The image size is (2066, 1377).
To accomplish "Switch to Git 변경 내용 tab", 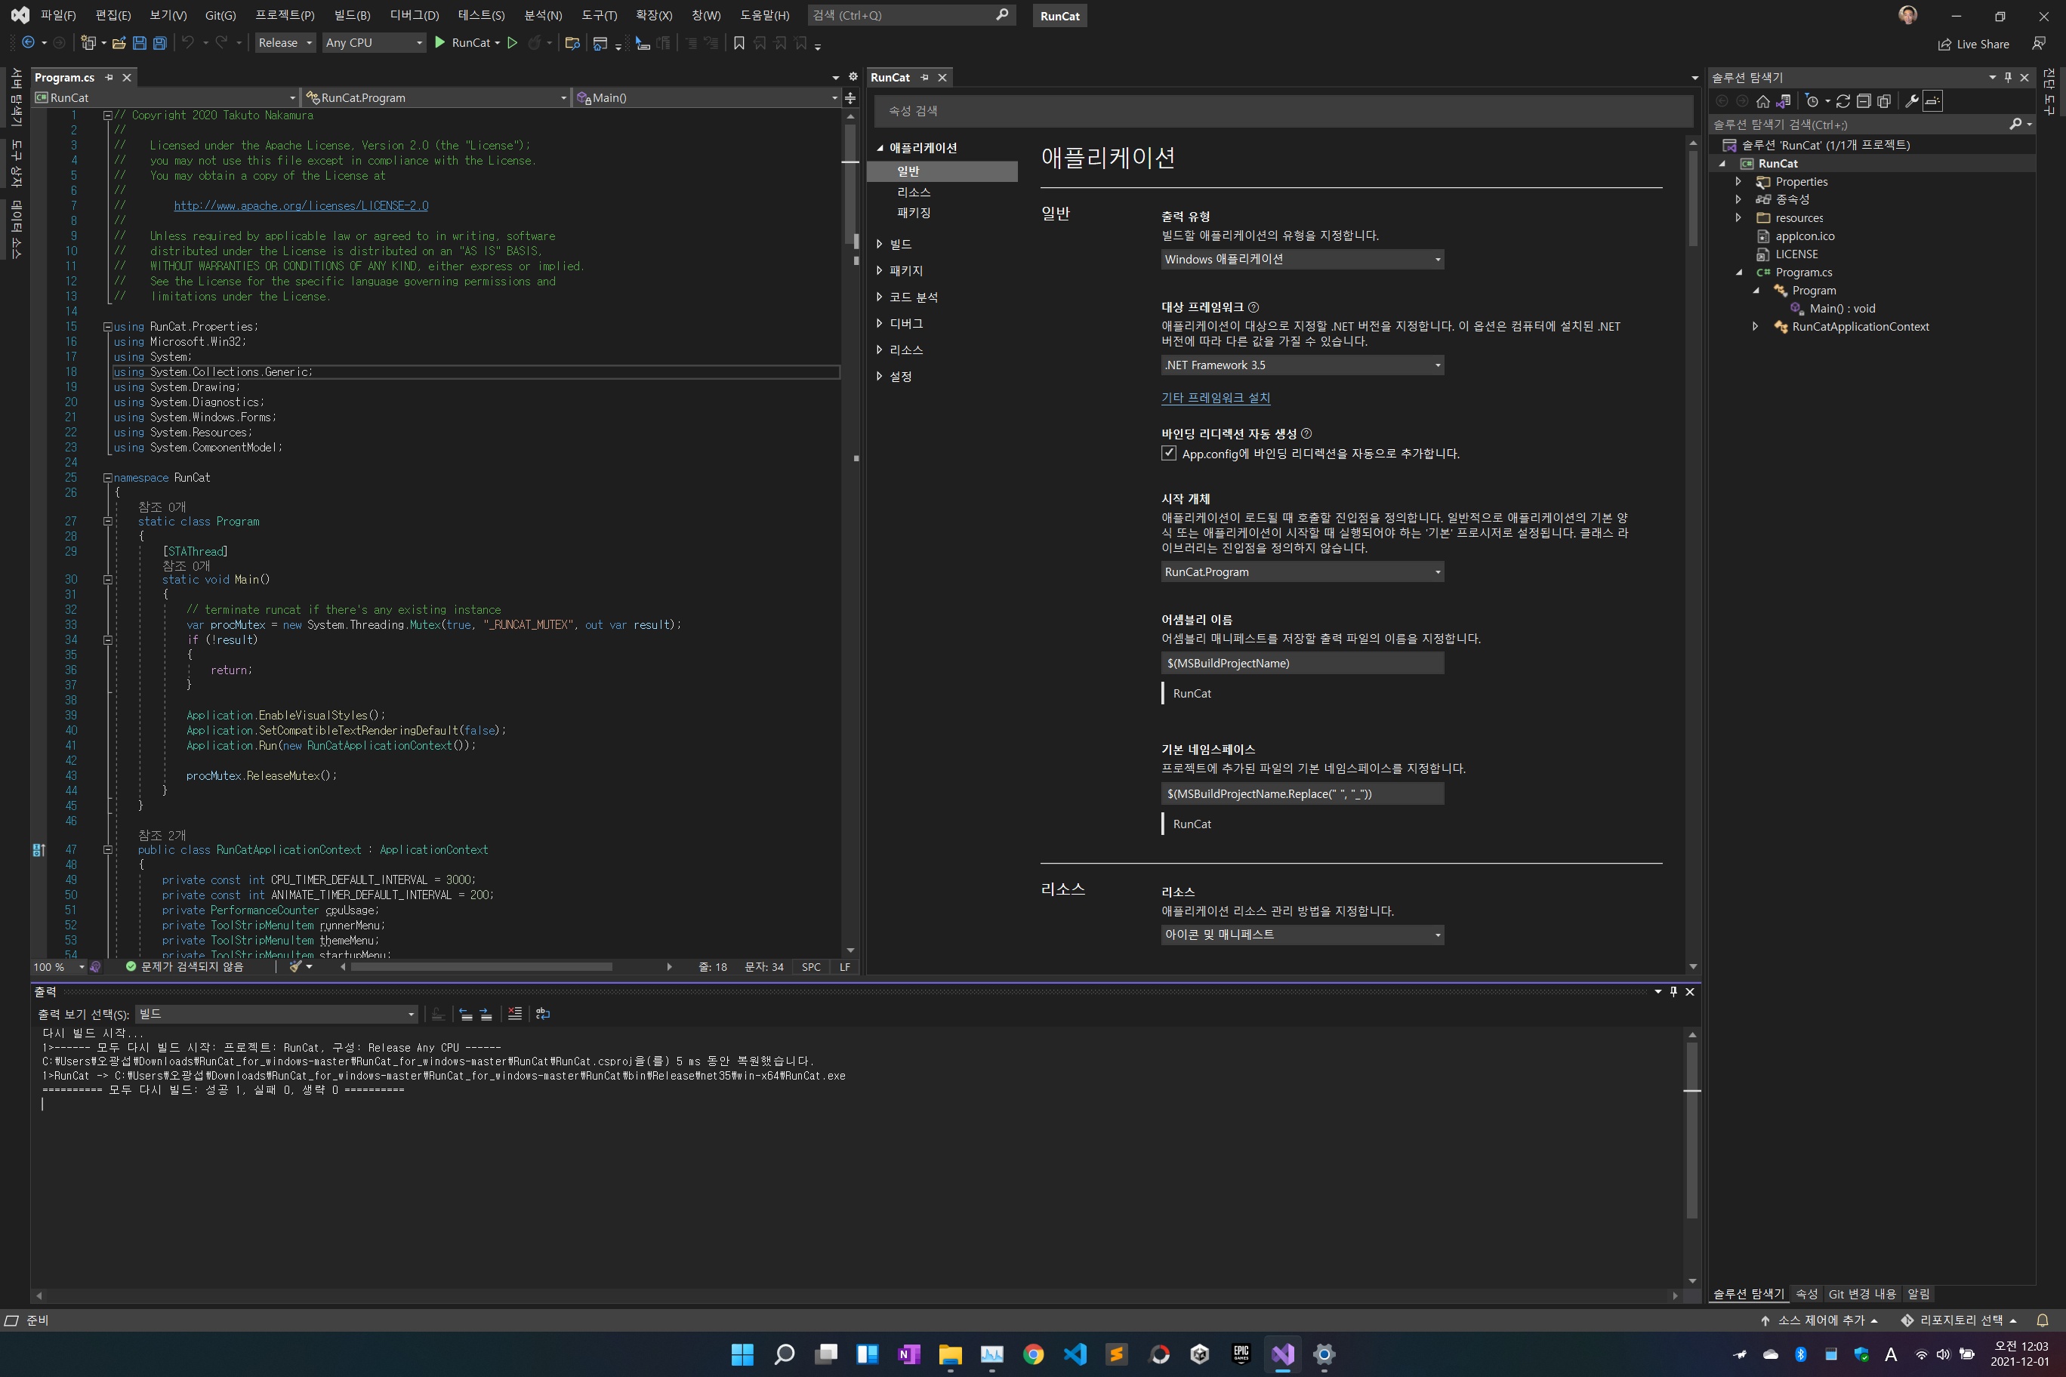I will tap(1861, 1293).
